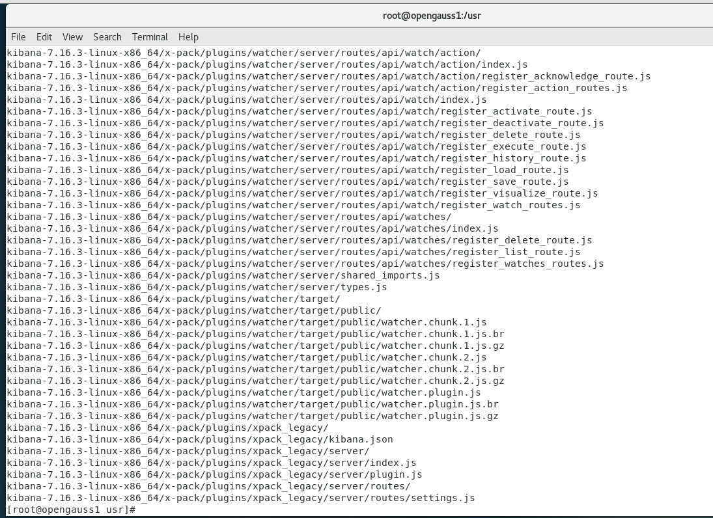Click the register_execute_route.js line

point(296,147)
